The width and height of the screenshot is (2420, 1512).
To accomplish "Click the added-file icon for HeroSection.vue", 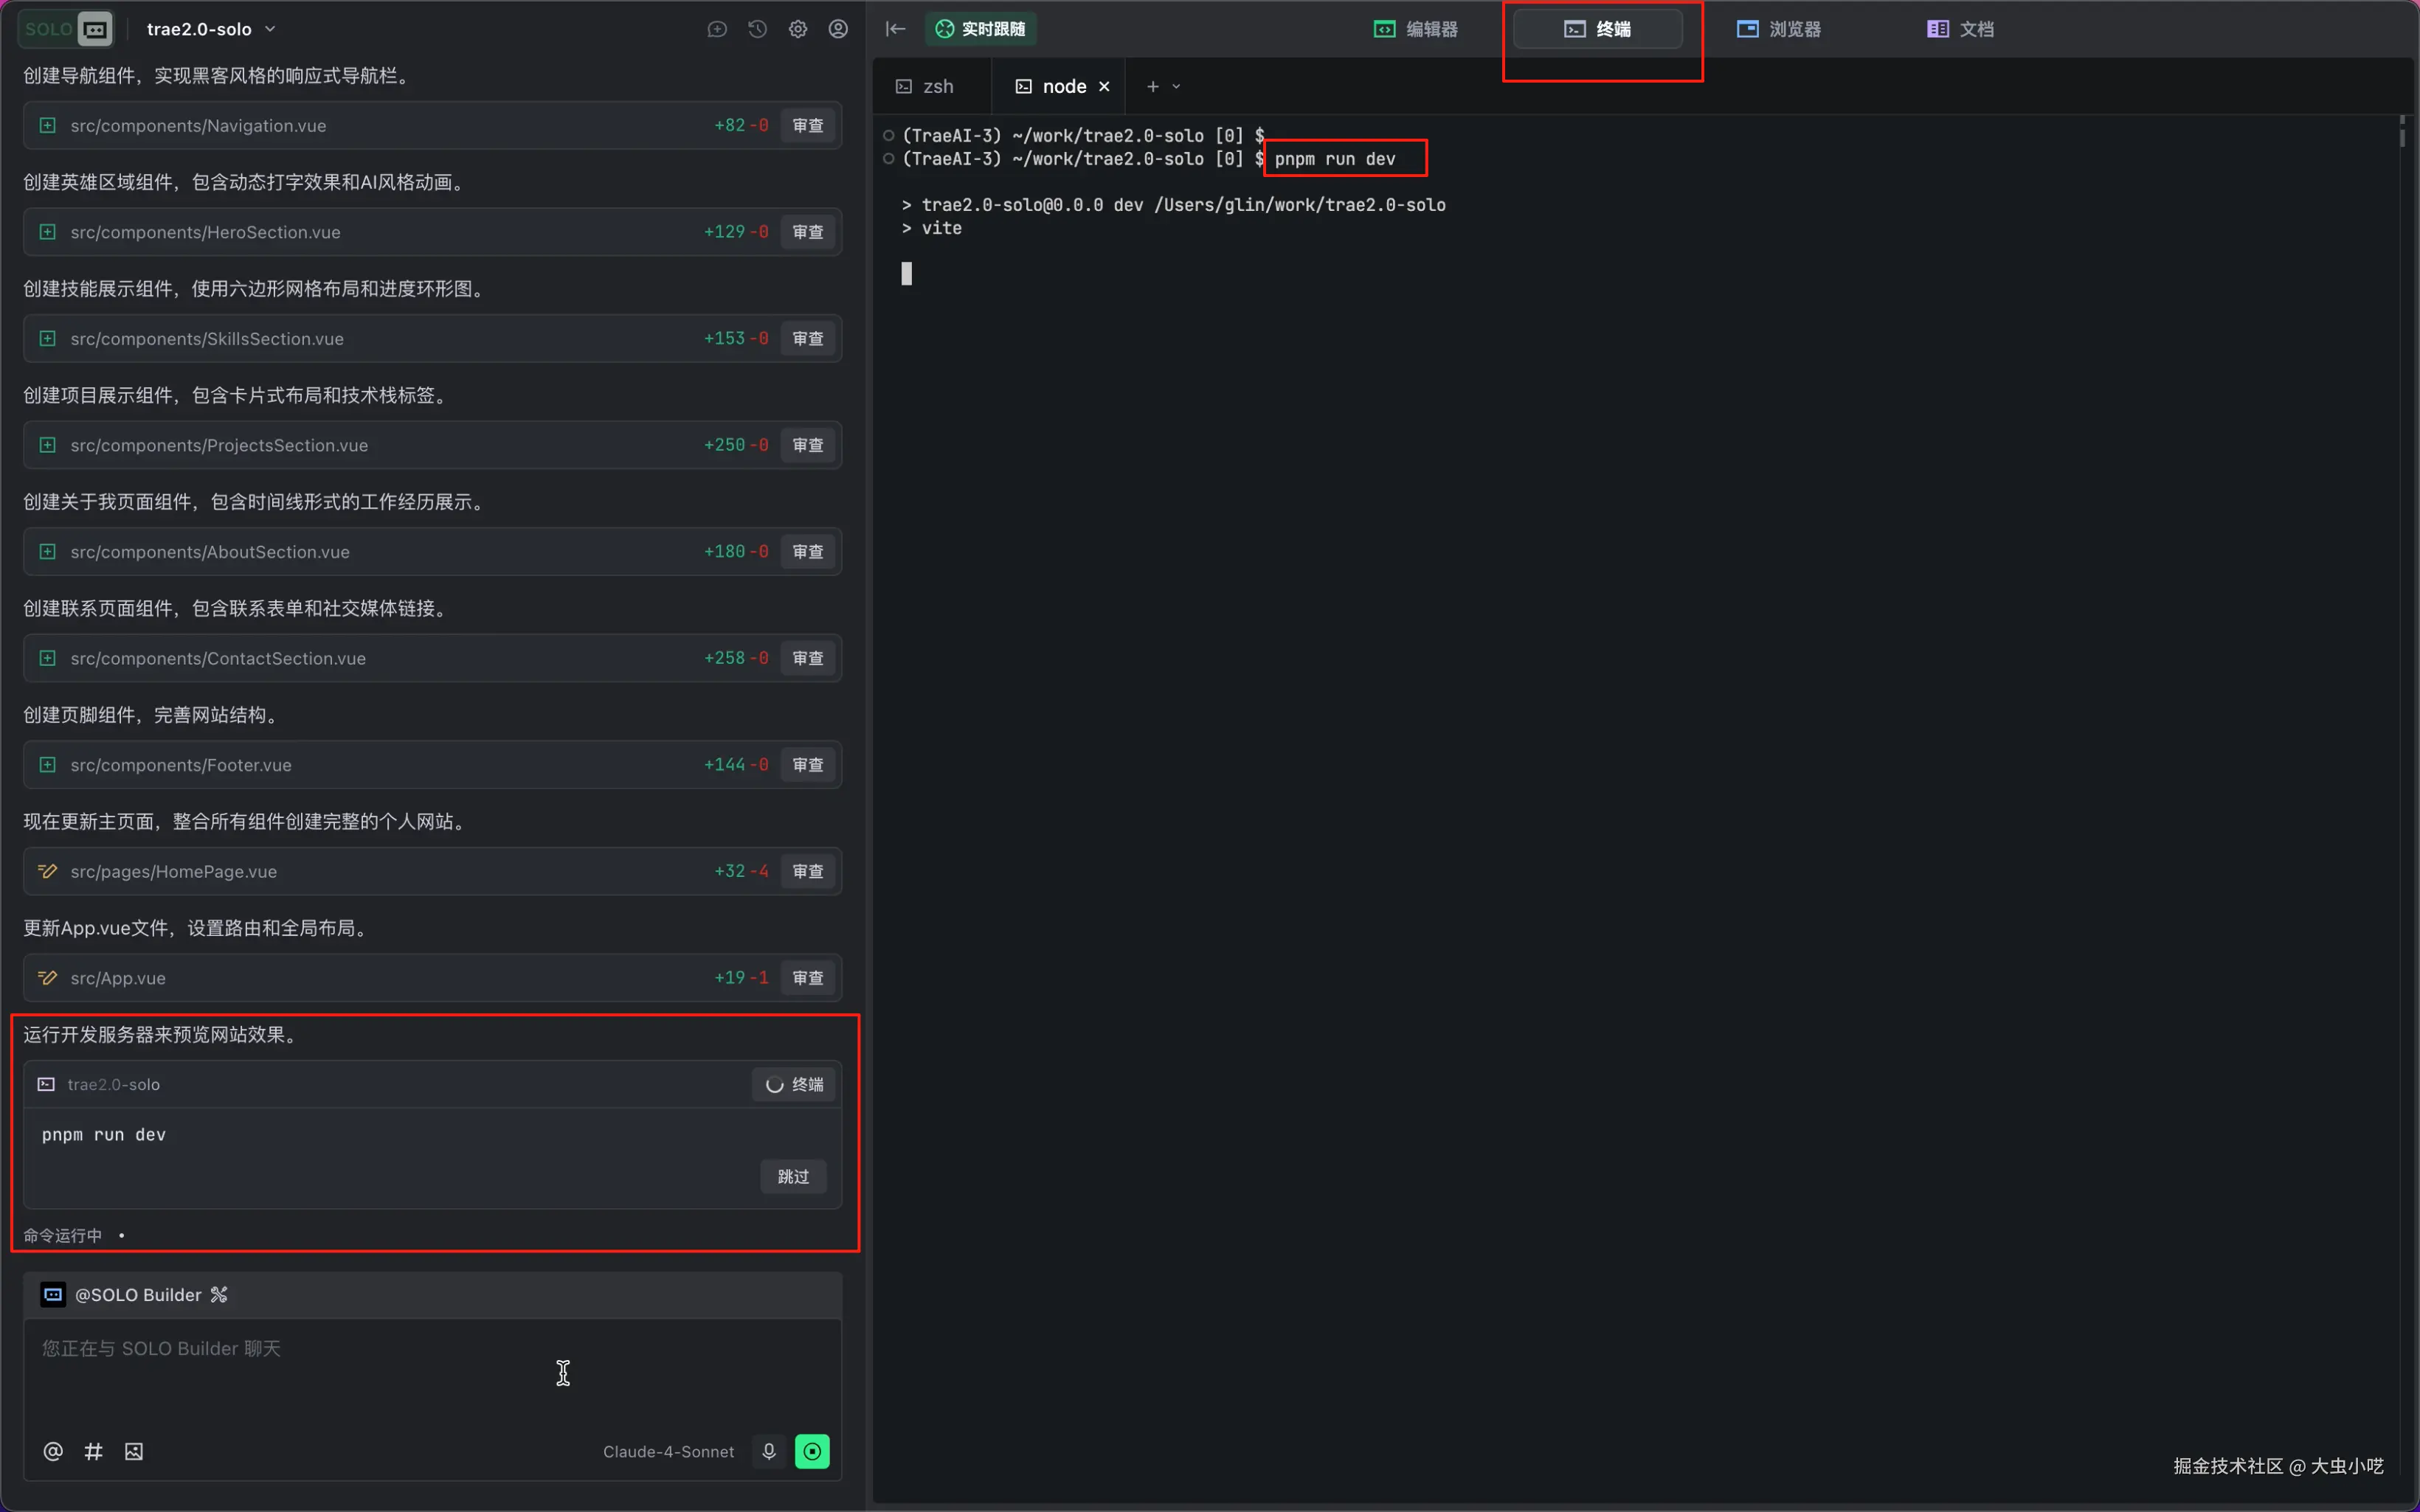I will 47,232.
